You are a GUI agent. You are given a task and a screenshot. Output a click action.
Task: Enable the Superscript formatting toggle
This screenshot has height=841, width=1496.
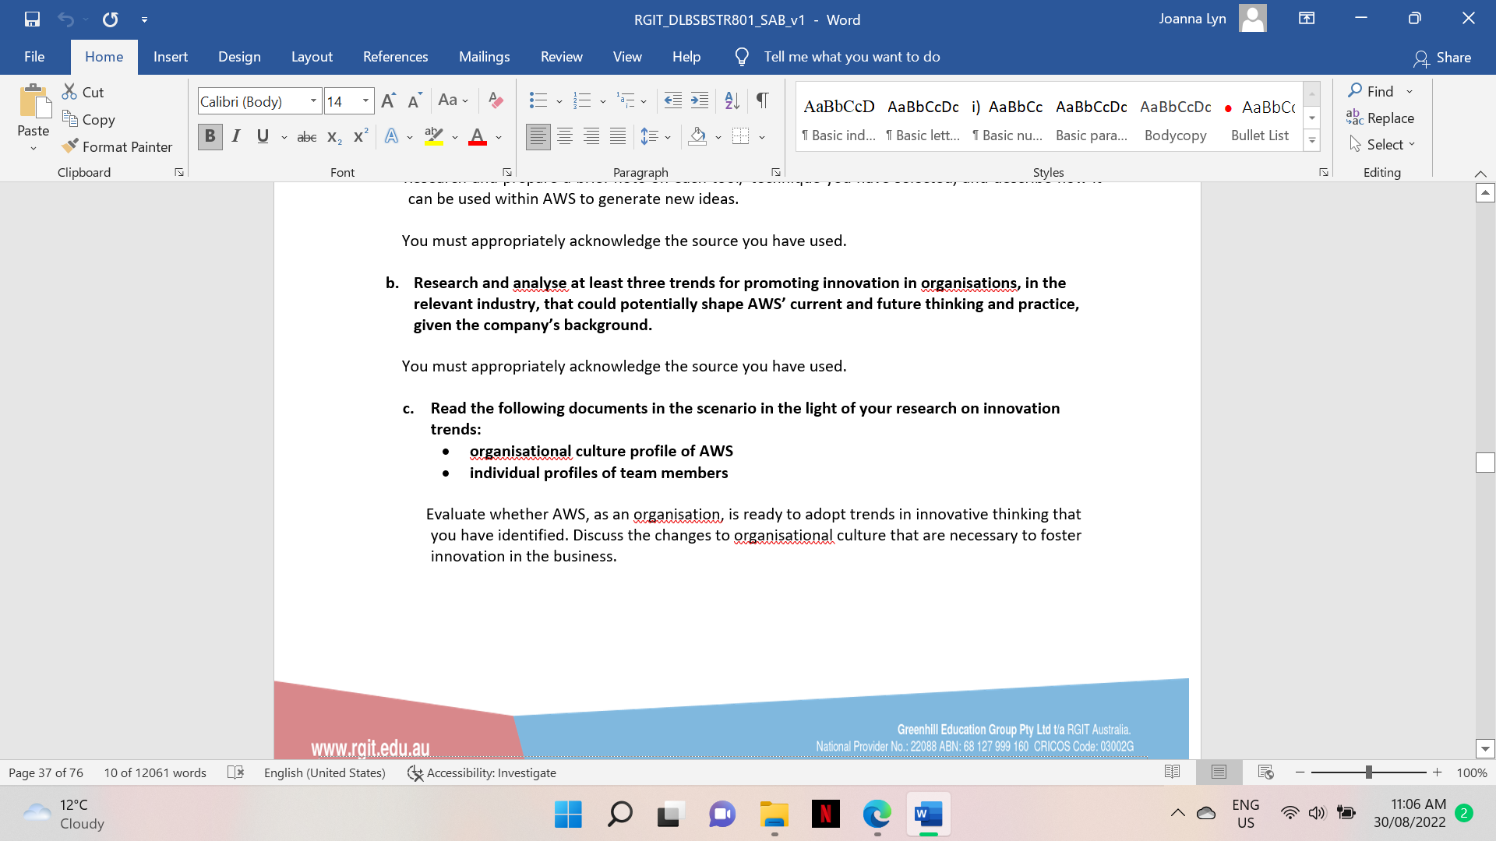click(358, 136)
